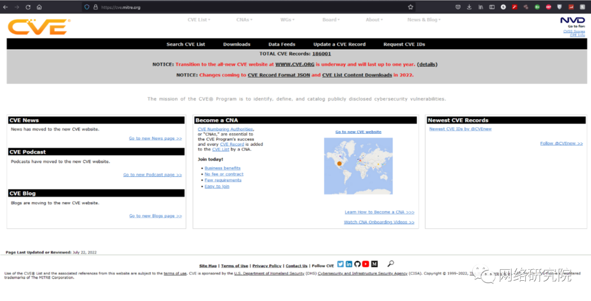Open the downloads arrow icon
Image resolution: width=591 pixels, height=301 pixels.
pos(470,7)
